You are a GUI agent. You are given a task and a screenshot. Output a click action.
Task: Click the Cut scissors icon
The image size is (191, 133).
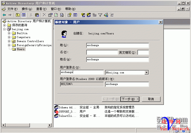[31, 15]
